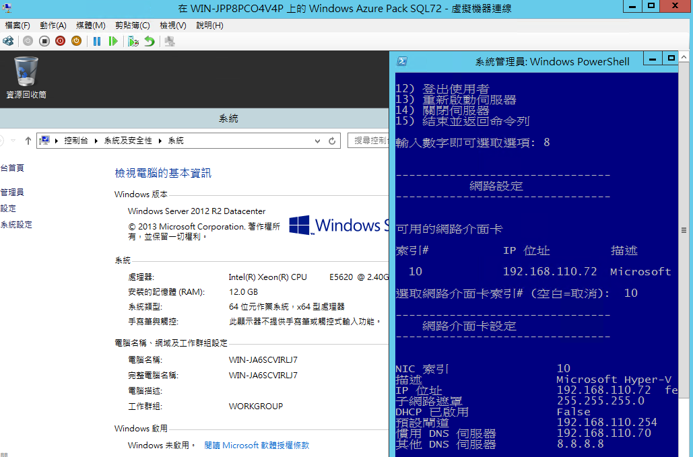Minimize the Windows PowerShell window
This screenshot has width=693, height=457.
pyautogui.click(x=653, y=58)
